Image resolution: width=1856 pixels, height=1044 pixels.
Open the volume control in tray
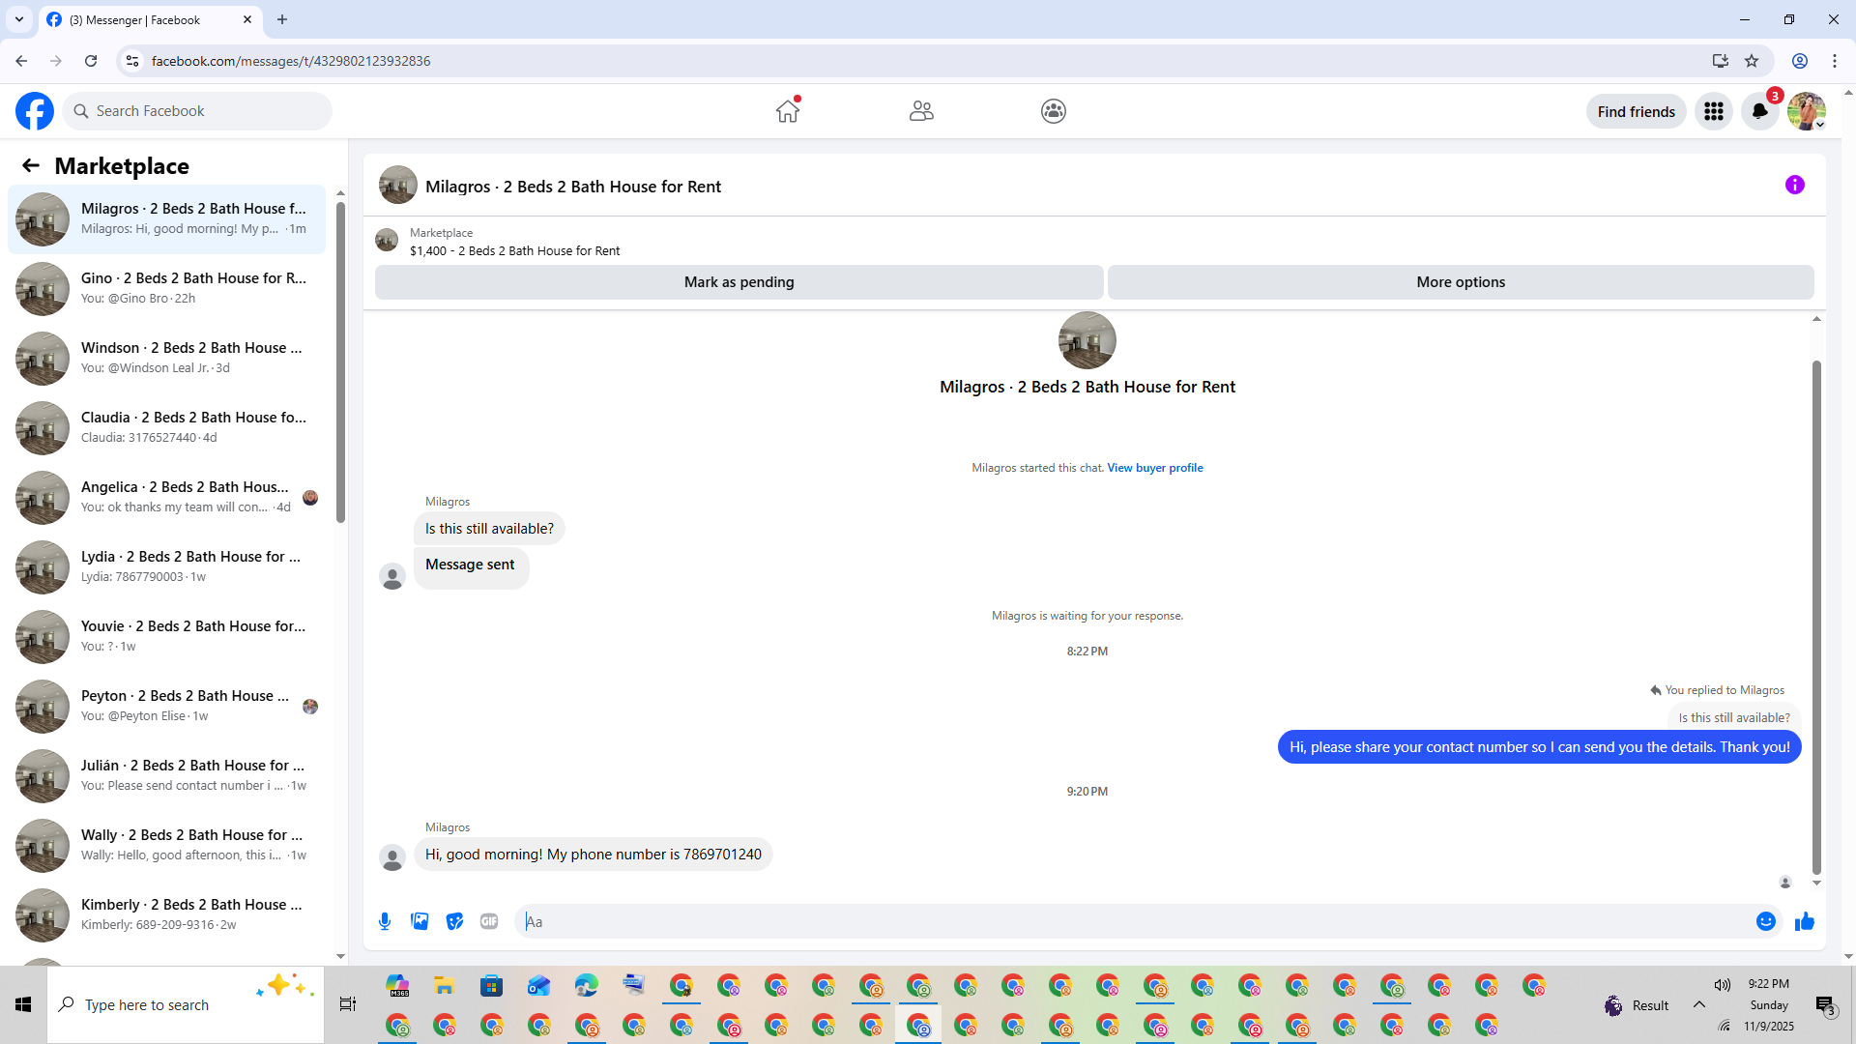[1723, 984]
